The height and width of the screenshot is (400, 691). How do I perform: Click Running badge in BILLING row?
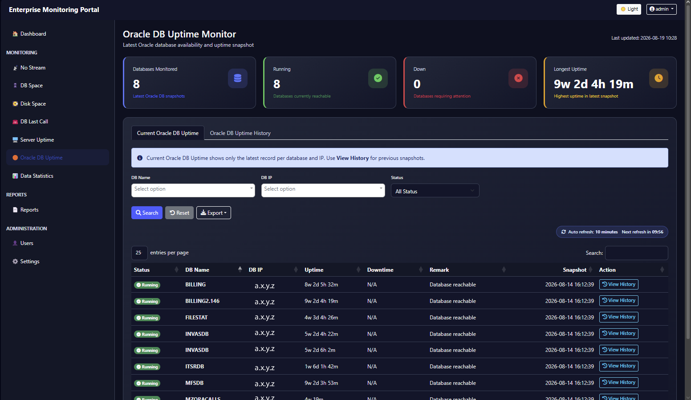pos(147,285)
